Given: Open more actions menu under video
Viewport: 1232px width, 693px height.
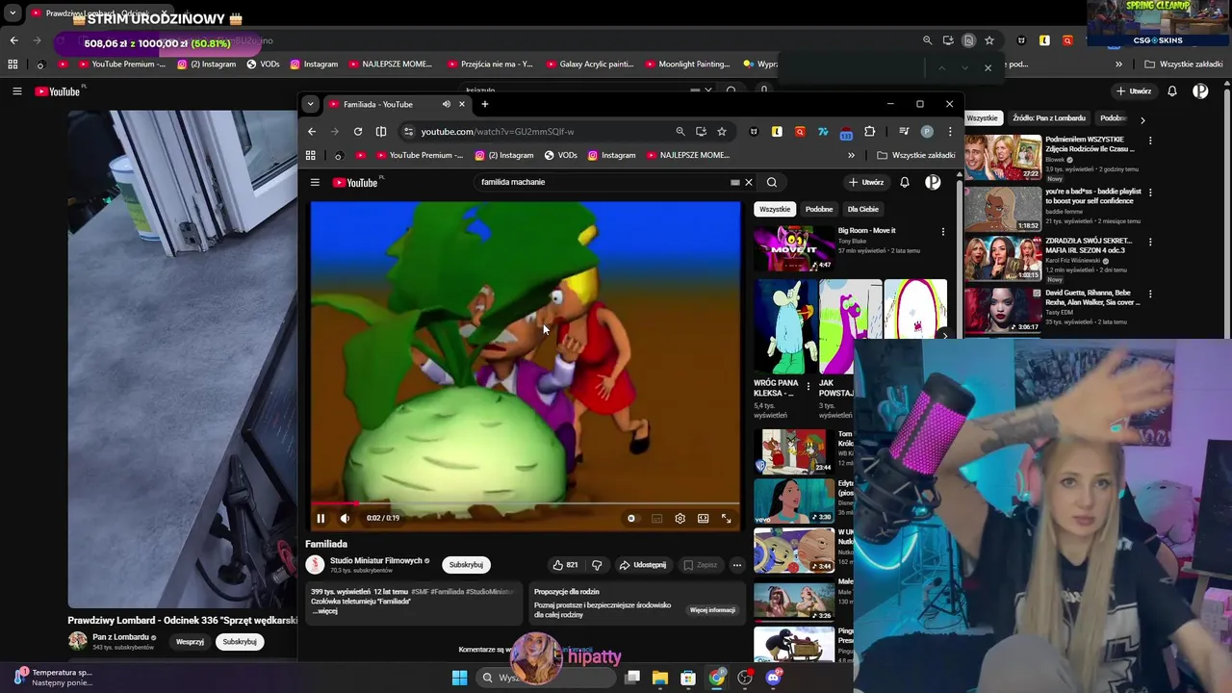Looking at the screenshot, I should [736, 565].
